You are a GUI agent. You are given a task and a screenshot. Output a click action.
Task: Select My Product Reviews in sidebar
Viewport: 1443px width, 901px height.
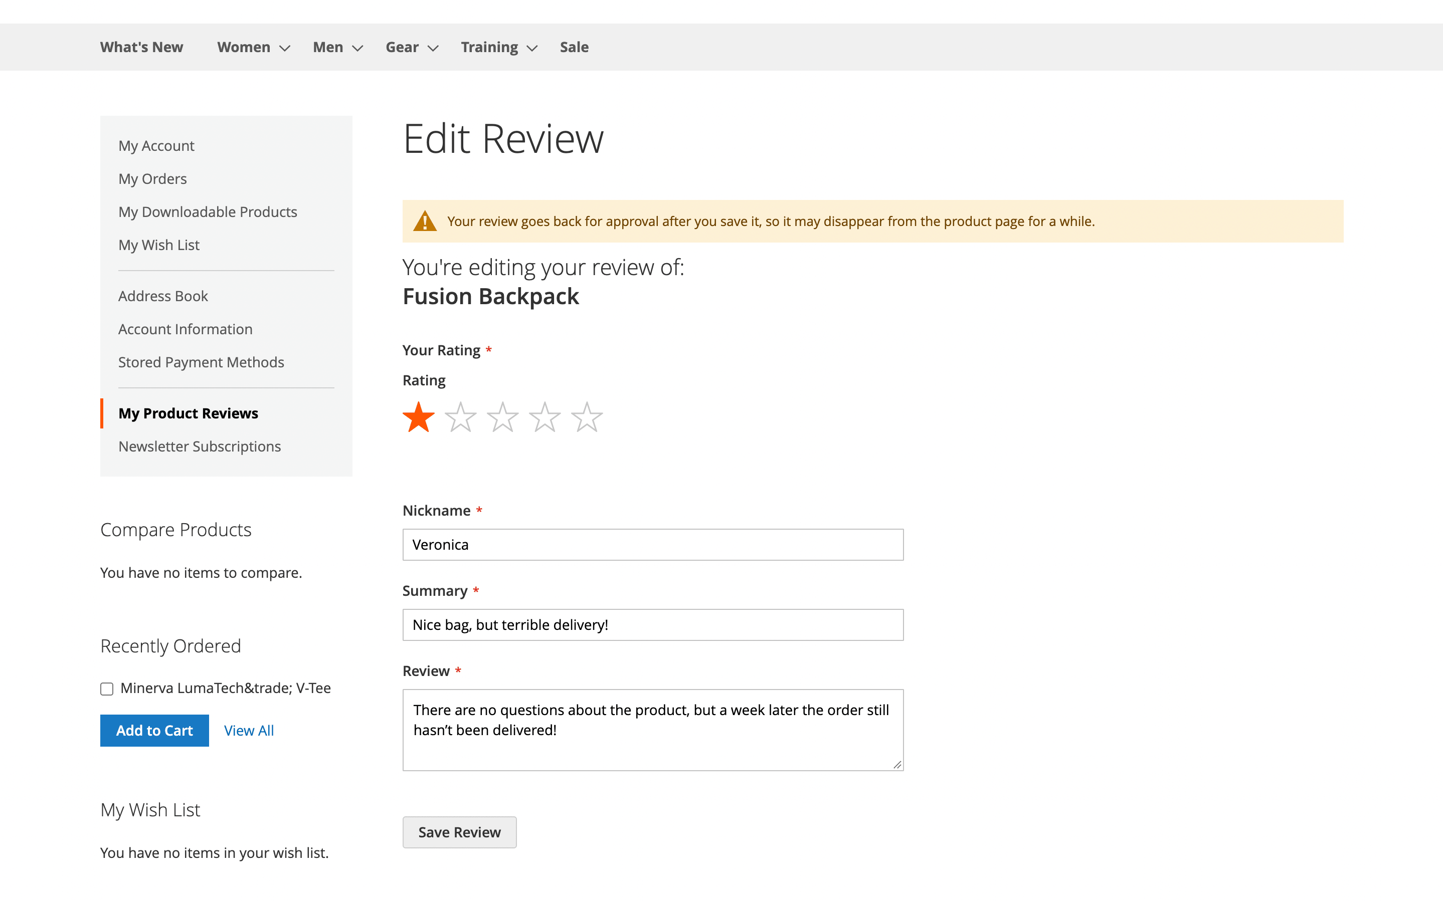(189, 413)
